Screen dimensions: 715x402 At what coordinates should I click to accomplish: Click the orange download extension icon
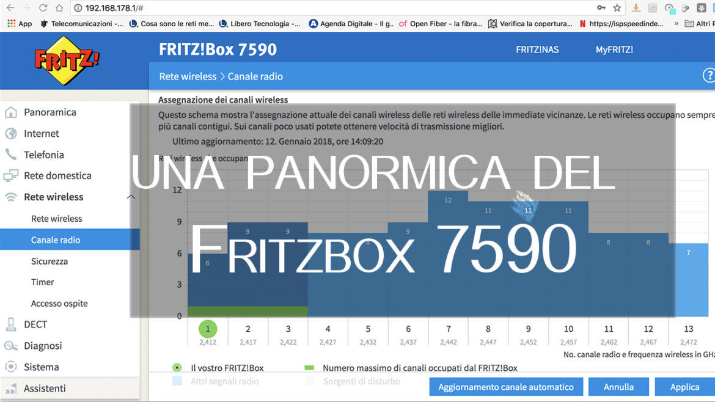pos(636,8)
